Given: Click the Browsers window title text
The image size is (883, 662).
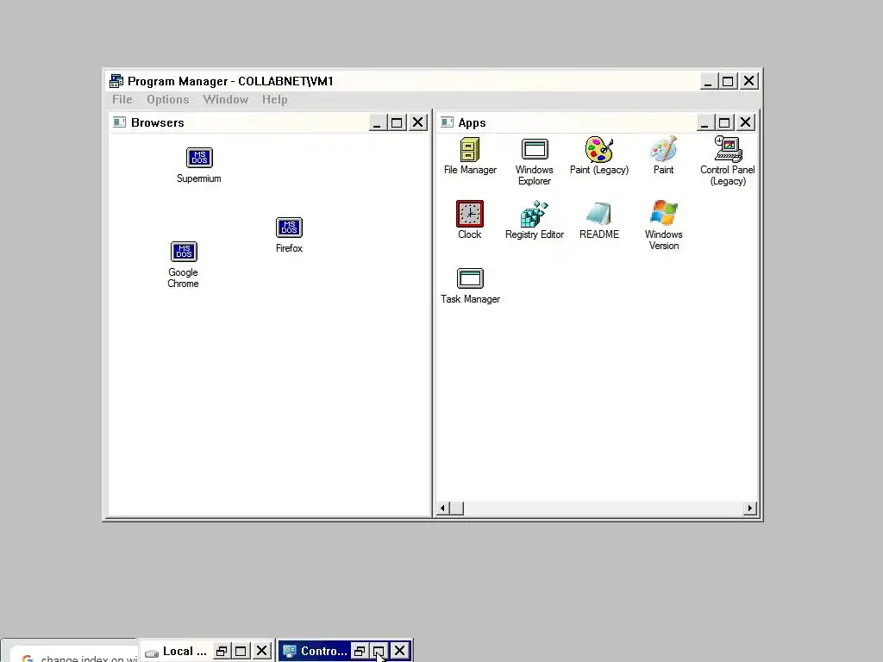Looking at the screenshot, I should (158, 122).
